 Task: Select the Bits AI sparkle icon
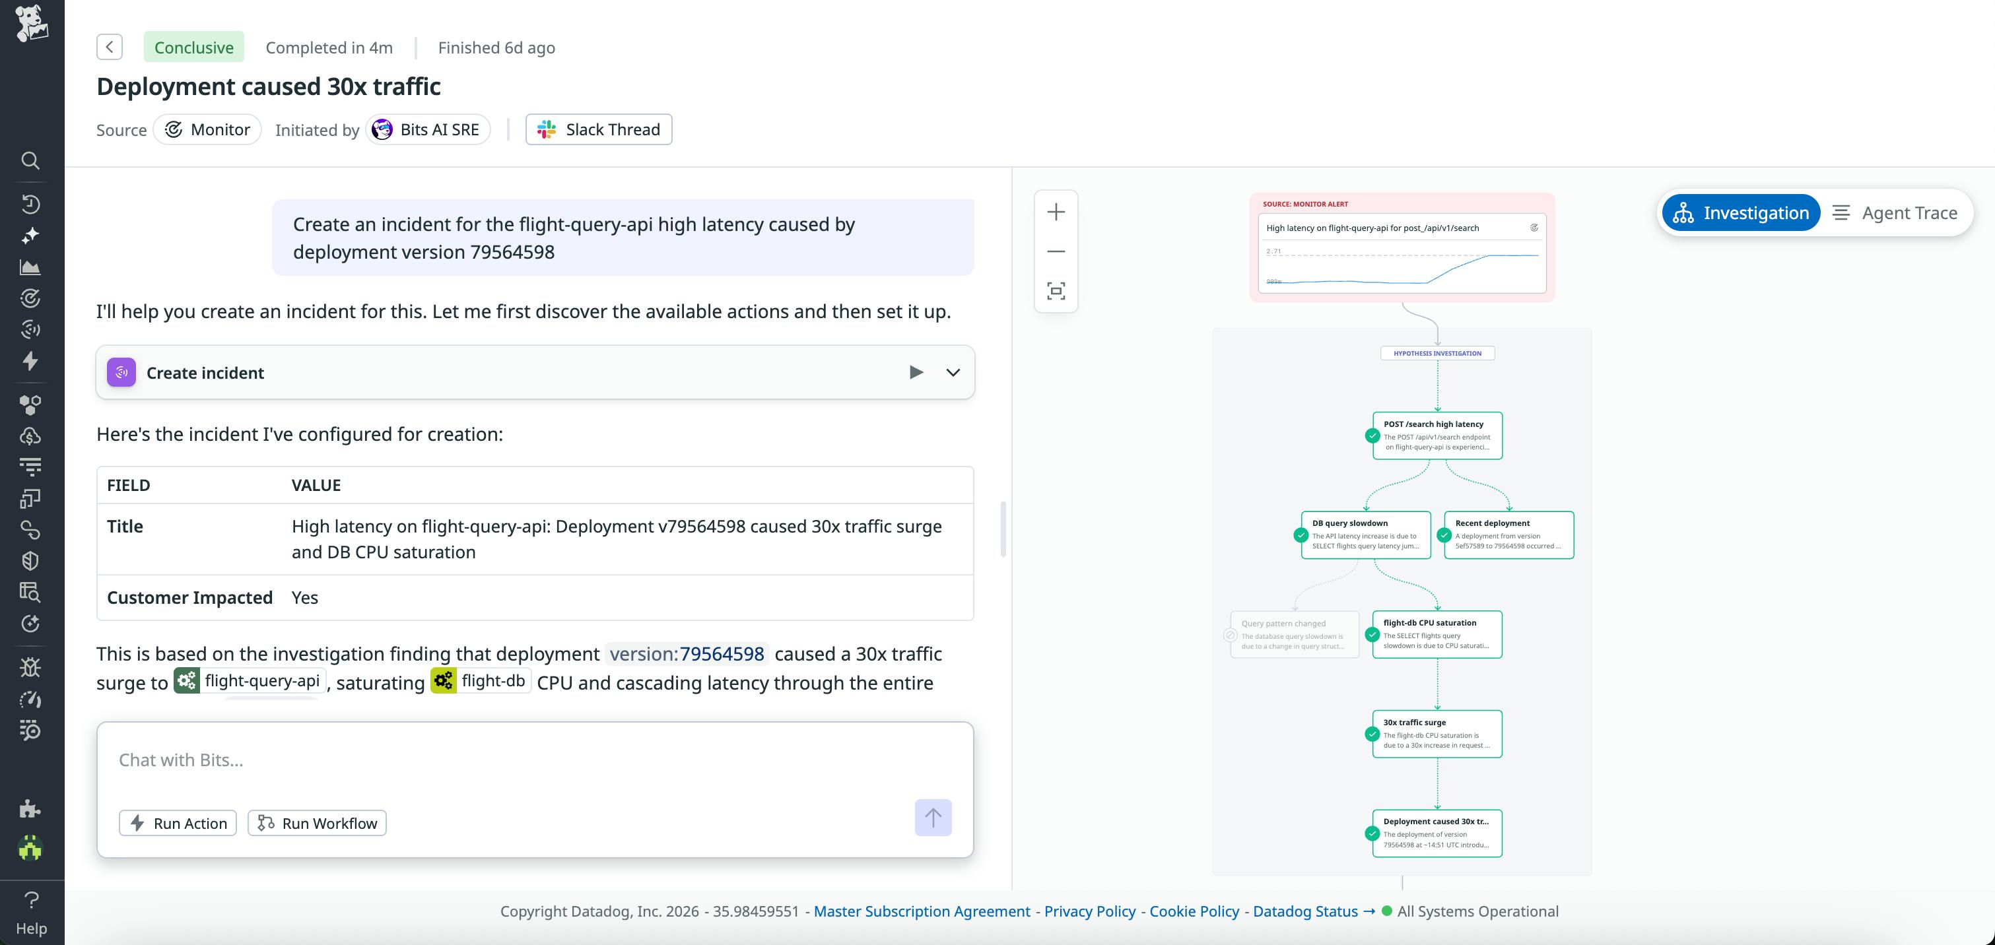point(31,234)
